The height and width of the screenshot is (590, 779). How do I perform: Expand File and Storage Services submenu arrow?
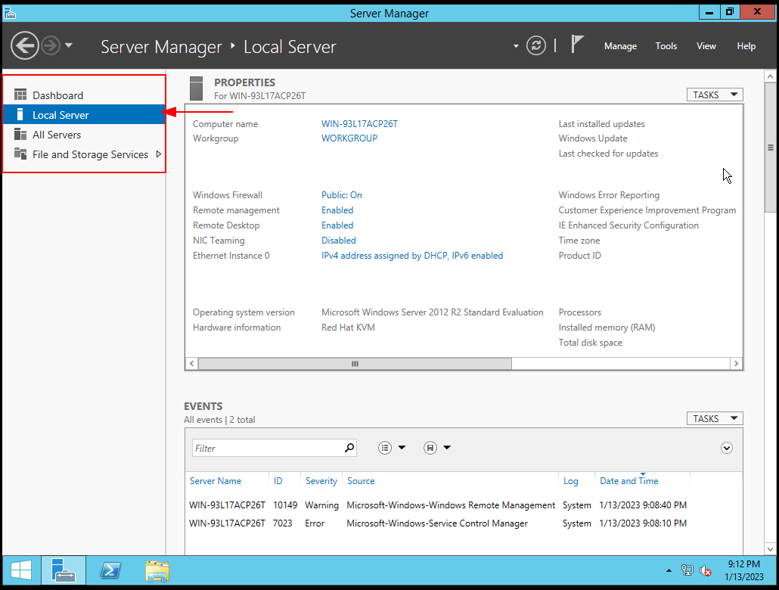(x=159, y=154)
